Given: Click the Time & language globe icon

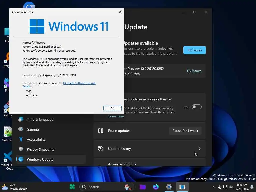Looking at the screenshot, I should click(x=21, y=119).
